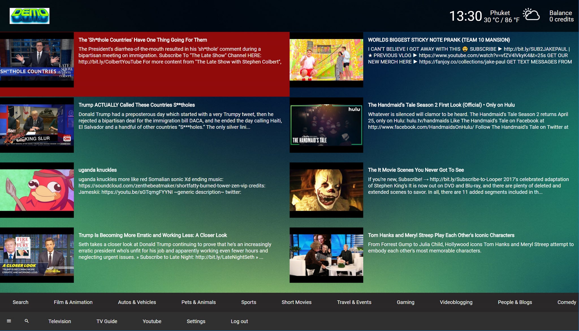579x331 pixels.
Task: Open Seth Meyers Closer Look thumbnail
Action: pyautogui.click(x=37, y=255)
